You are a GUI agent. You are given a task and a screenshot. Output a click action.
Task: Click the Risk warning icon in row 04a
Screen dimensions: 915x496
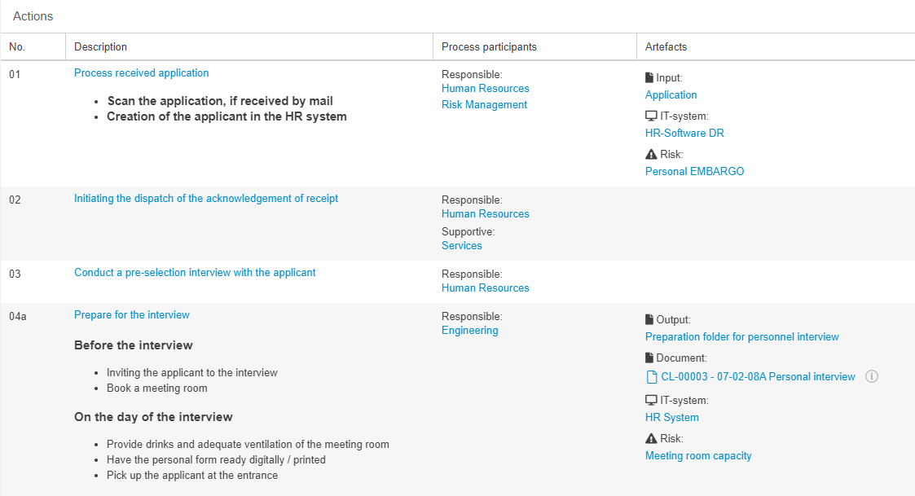[650, 439]
